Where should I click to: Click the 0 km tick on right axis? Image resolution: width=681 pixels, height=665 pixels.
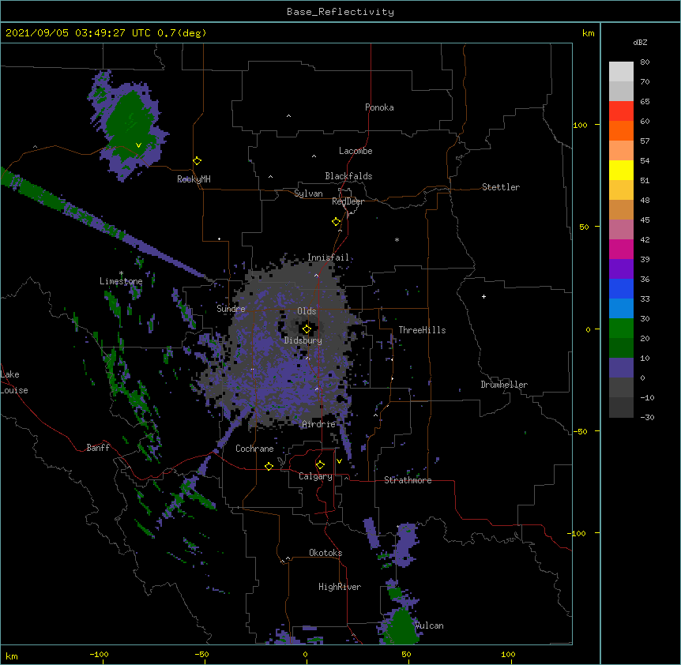(x=588, y=329)
